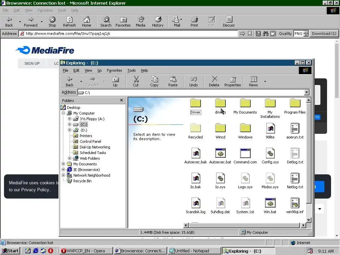Open Properties from Explorer toolbar

tap(233, 81)
